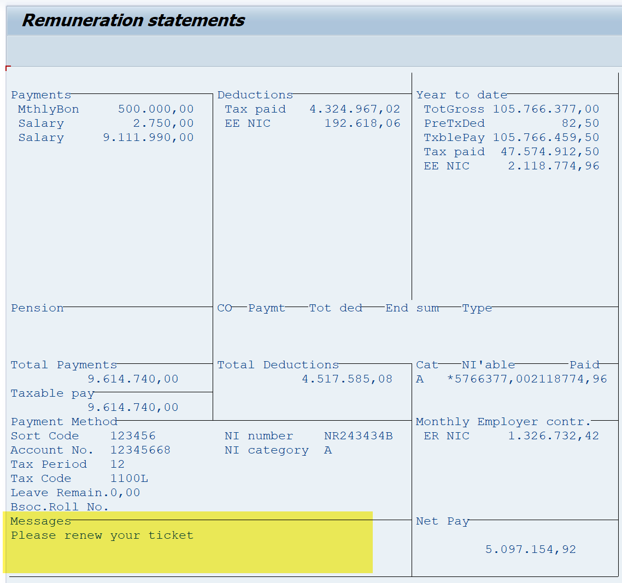This screenshot has width=622, height=583.
Task: Select Tax Code value 1100L
Action: pos(129,479)
